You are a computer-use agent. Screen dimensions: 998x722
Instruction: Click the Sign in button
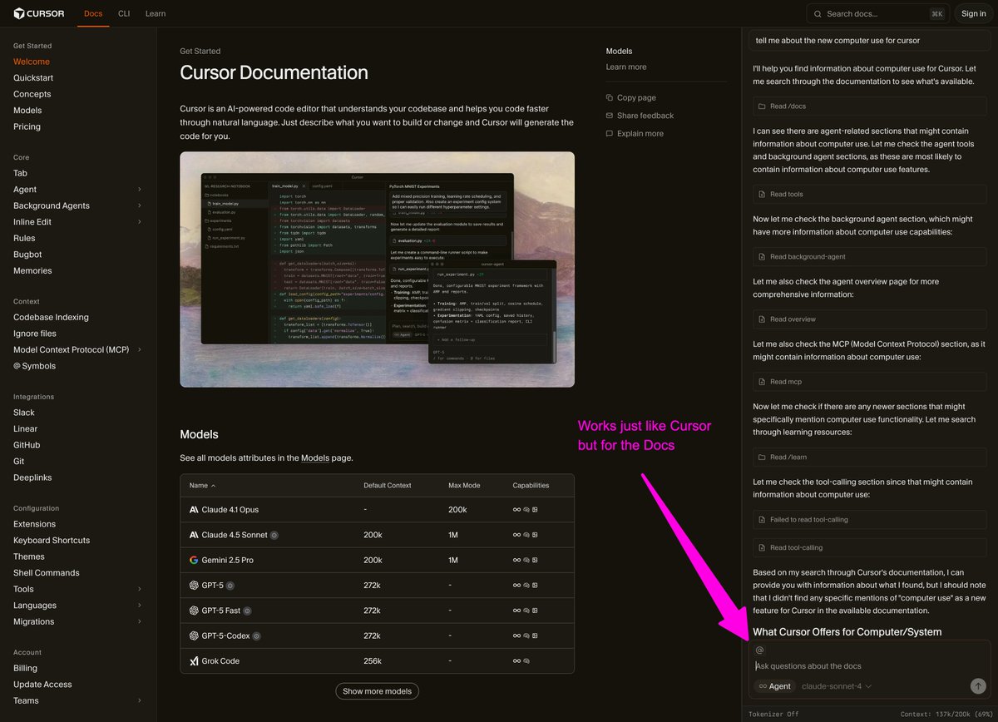click(x=973, y=13)
